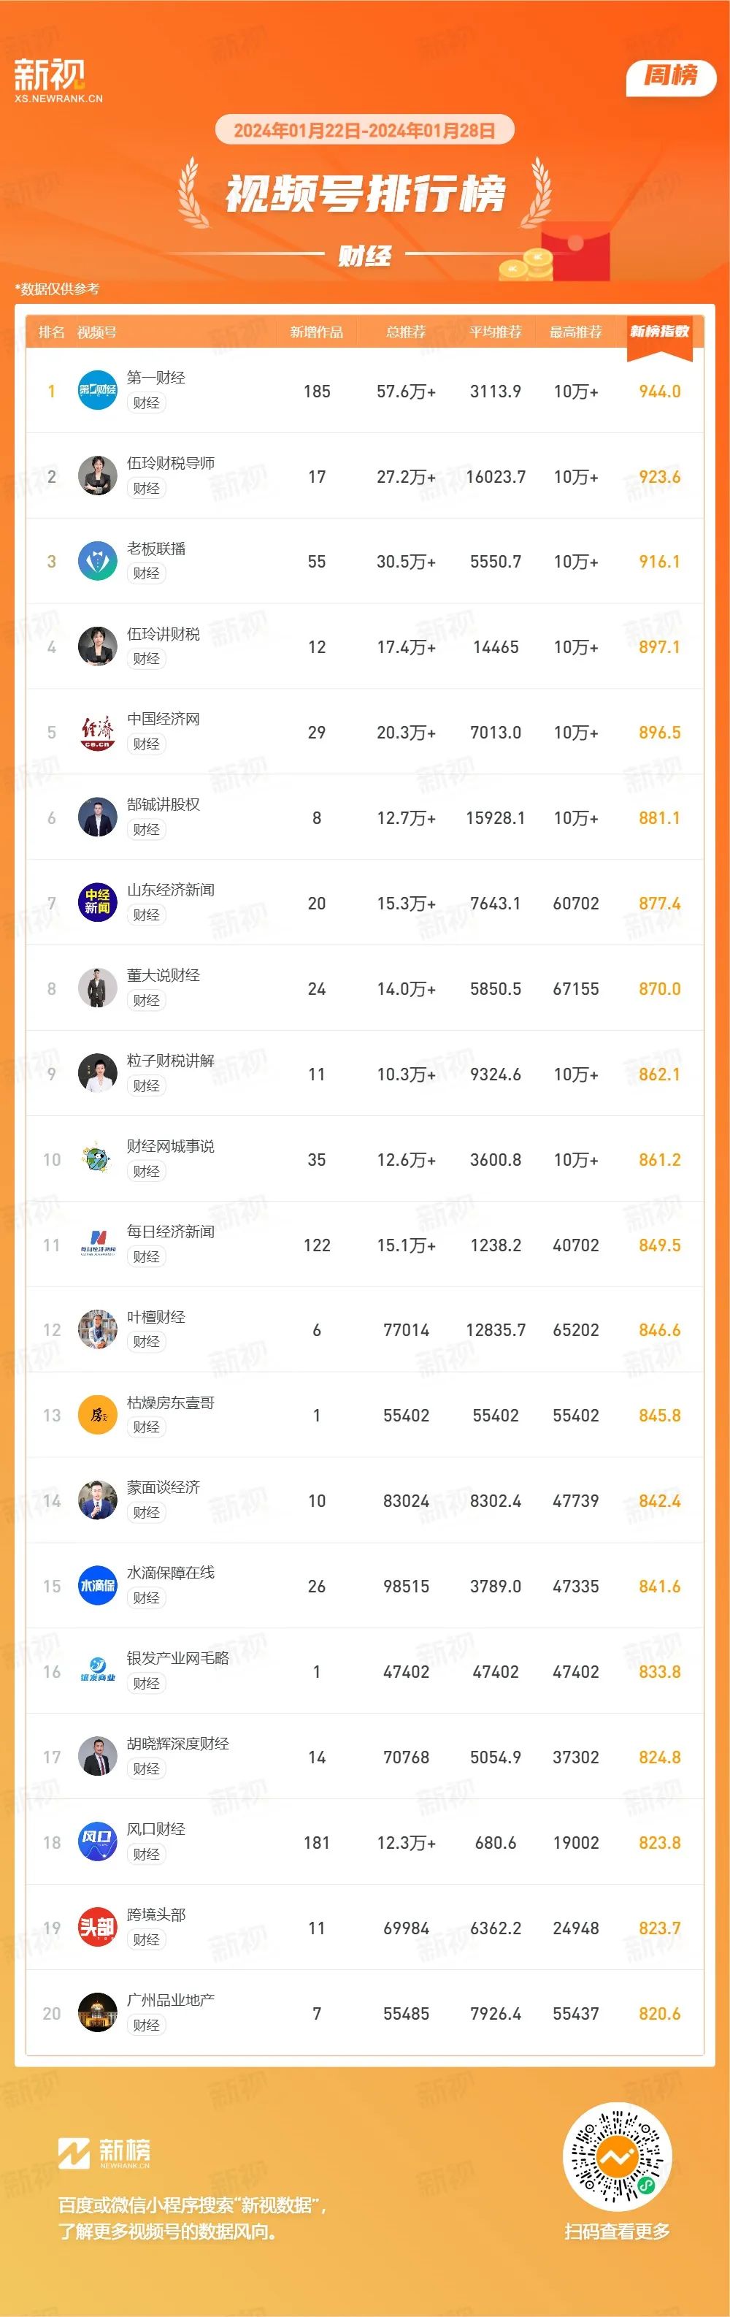This screenshot has height=2317, width=730.
Task: Open the 每日经济新闻 logo icon
Action: (97, 1245)
